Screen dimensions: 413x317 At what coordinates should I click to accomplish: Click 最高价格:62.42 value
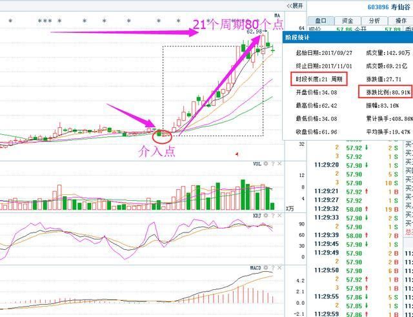click(316, 106)
